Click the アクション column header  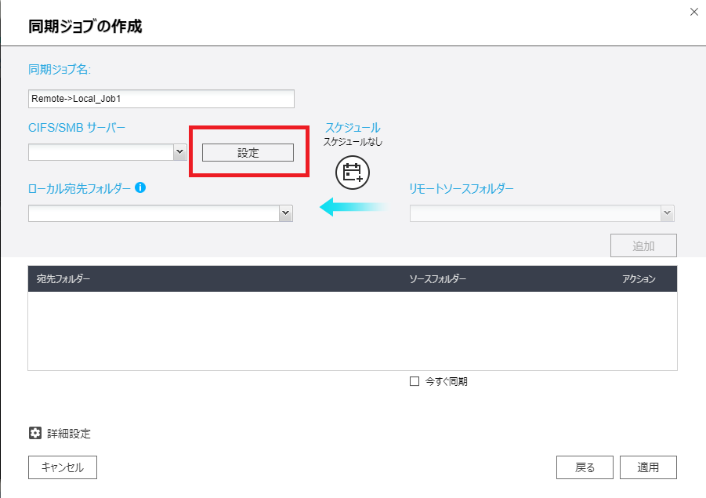coord(639,279)
